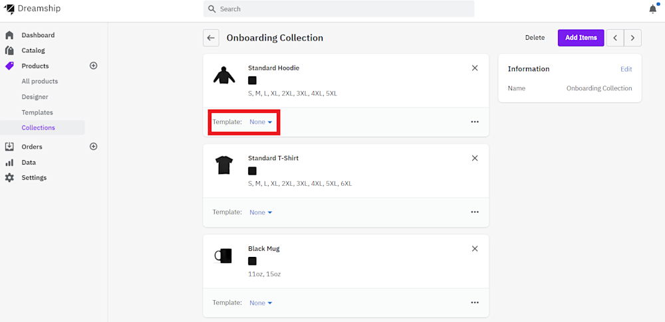Viewport: 665px width, 322px height.
Task: Click the plus icon next to Orders
Action: point(94,147)
